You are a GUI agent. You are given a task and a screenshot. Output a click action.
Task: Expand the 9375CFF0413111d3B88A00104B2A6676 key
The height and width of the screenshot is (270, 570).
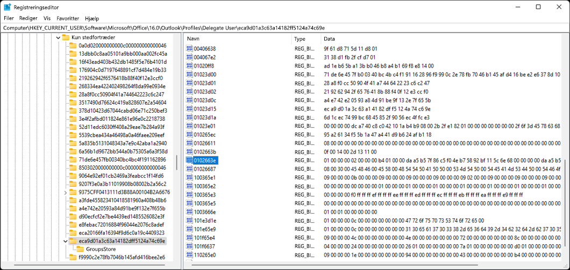66,192
